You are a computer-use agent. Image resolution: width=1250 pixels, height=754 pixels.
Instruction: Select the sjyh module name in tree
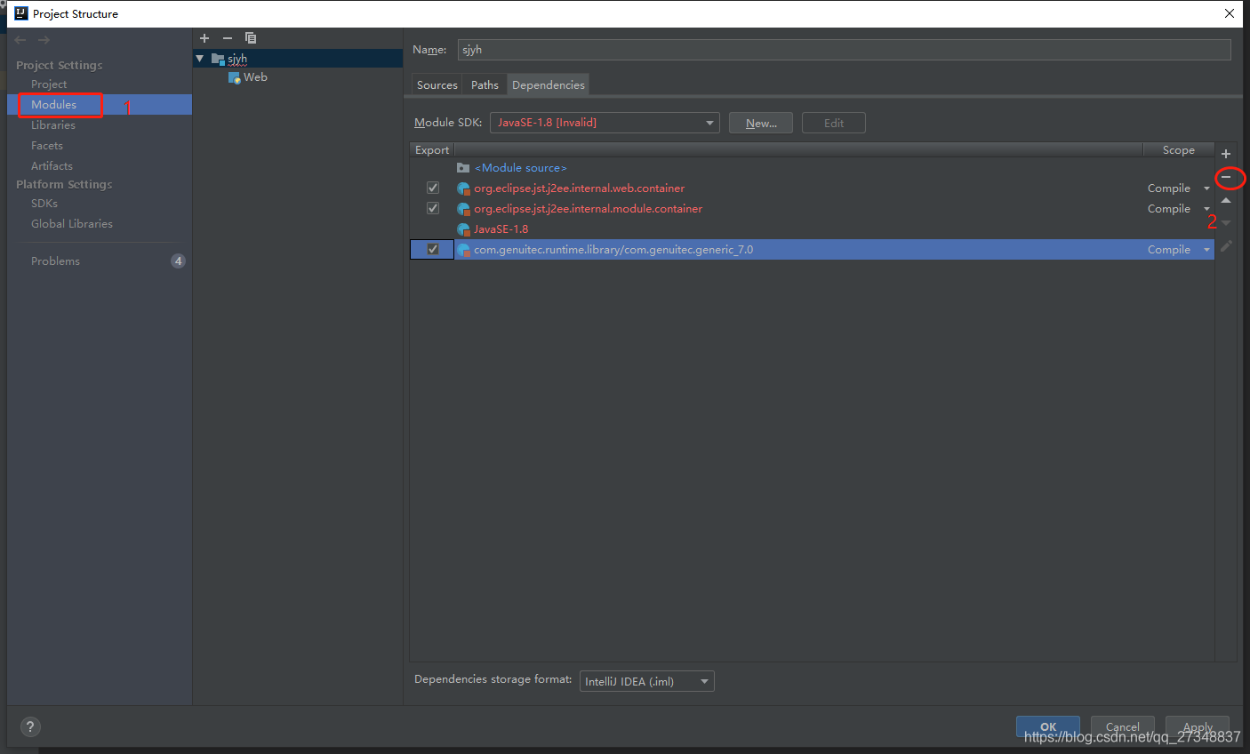click(x=237, y=59)
